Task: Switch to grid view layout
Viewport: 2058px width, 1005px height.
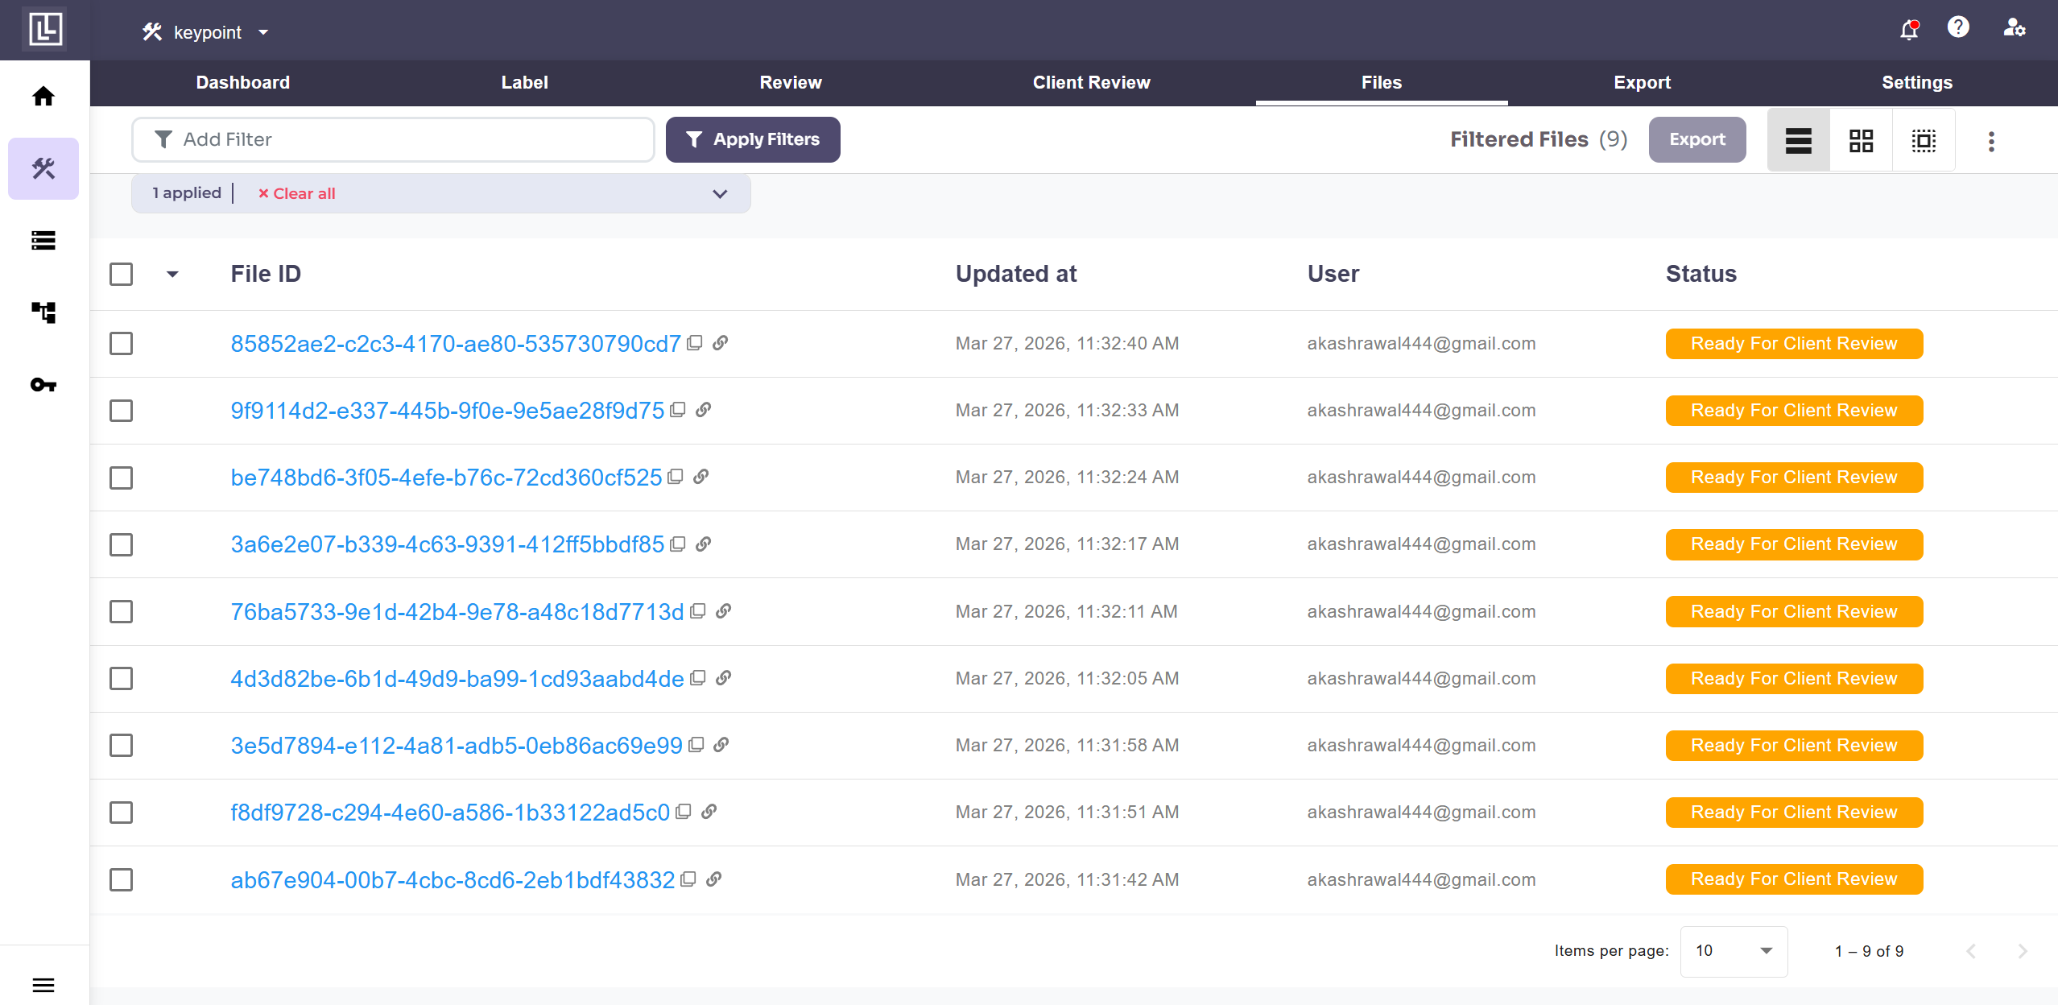Action: [x=1861, y=141]
